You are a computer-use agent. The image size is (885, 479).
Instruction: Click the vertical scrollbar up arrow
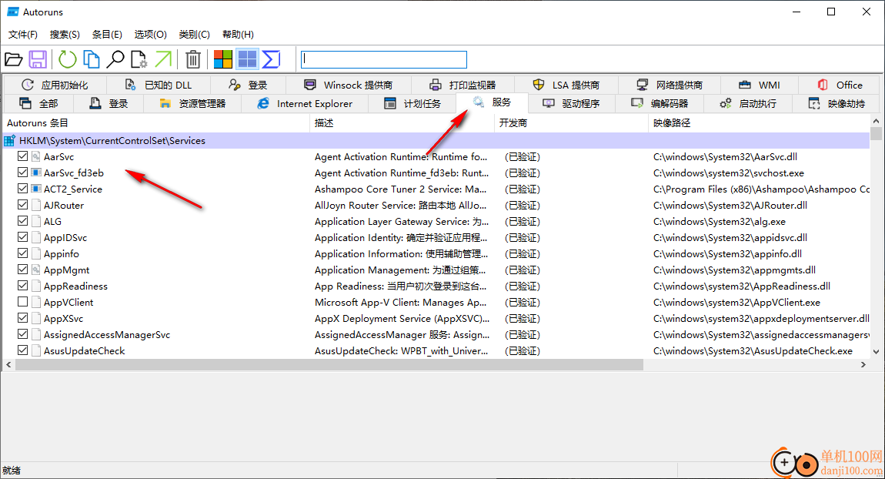[x=876, y=121]
